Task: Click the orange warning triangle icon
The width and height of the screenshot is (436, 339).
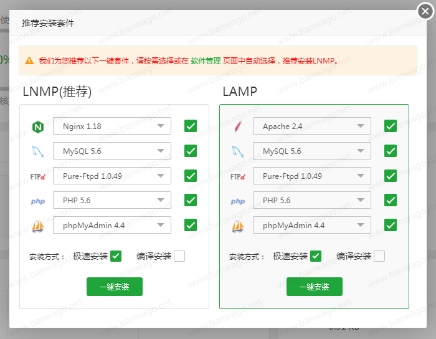Action: point(29,61)
